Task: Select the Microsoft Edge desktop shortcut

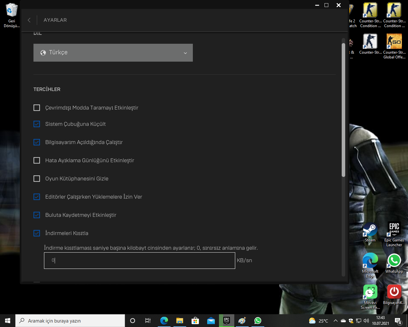Action: pos(370,266)
